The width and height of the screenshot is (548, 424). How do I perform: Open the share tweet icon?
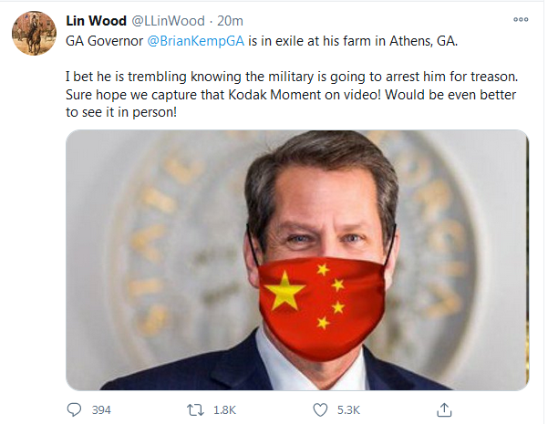click(444, 409)
